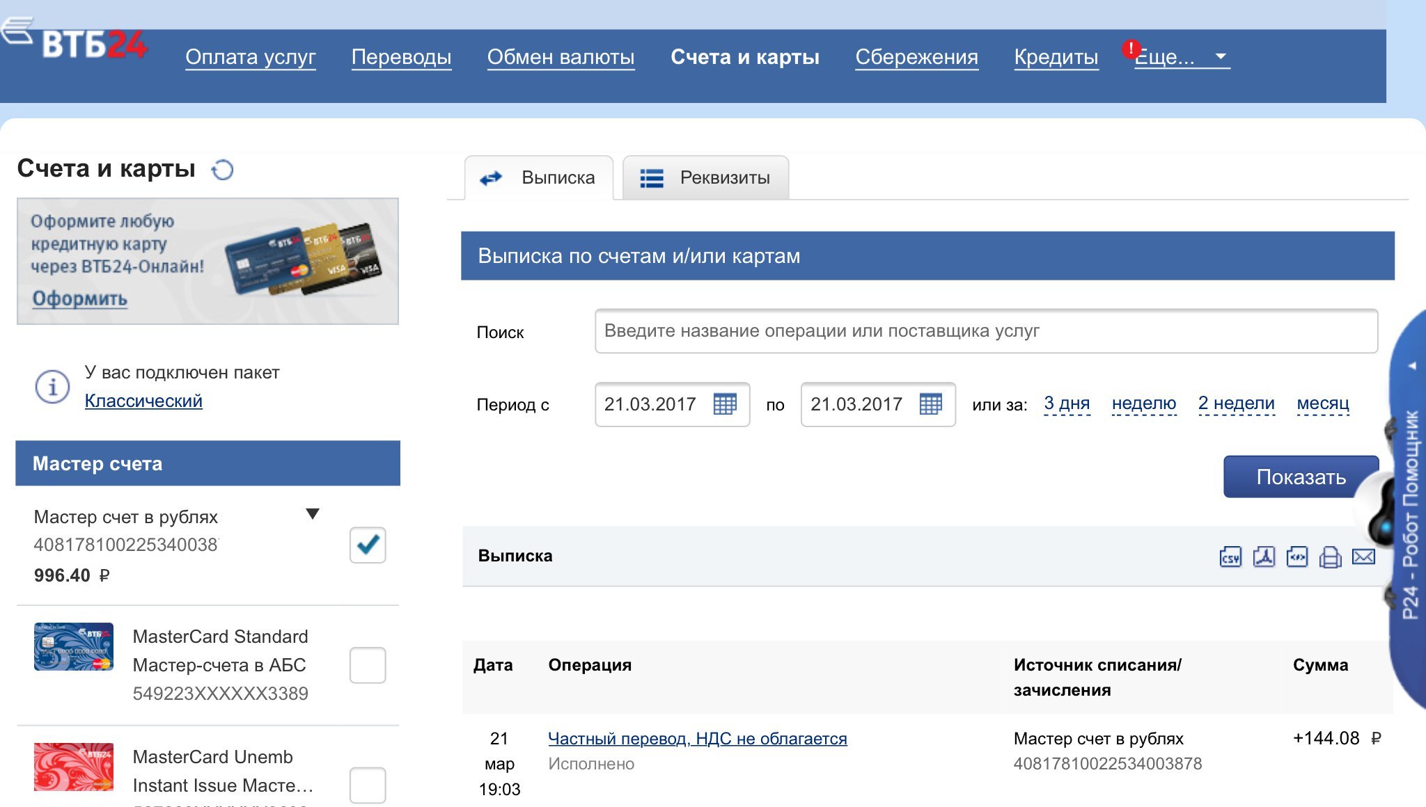This screenshot has height=807, width=1426.
Task: Switch to the Выписка tab
Action: (539, 178)
